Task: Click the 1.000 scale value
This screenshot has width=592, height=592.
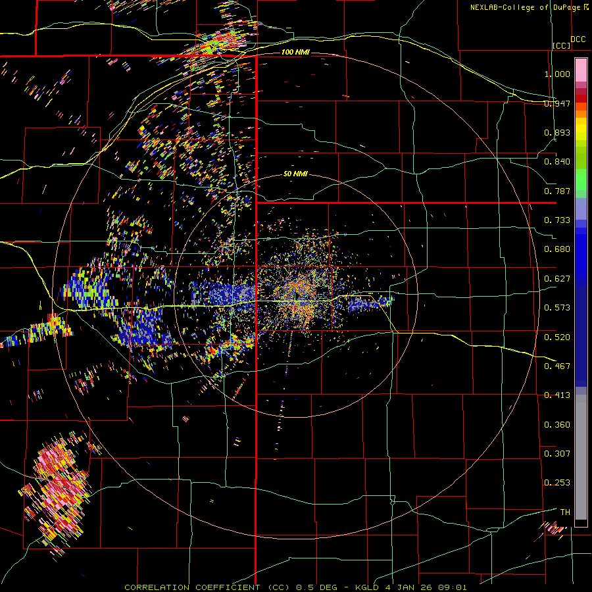Action: coord(557,74)
